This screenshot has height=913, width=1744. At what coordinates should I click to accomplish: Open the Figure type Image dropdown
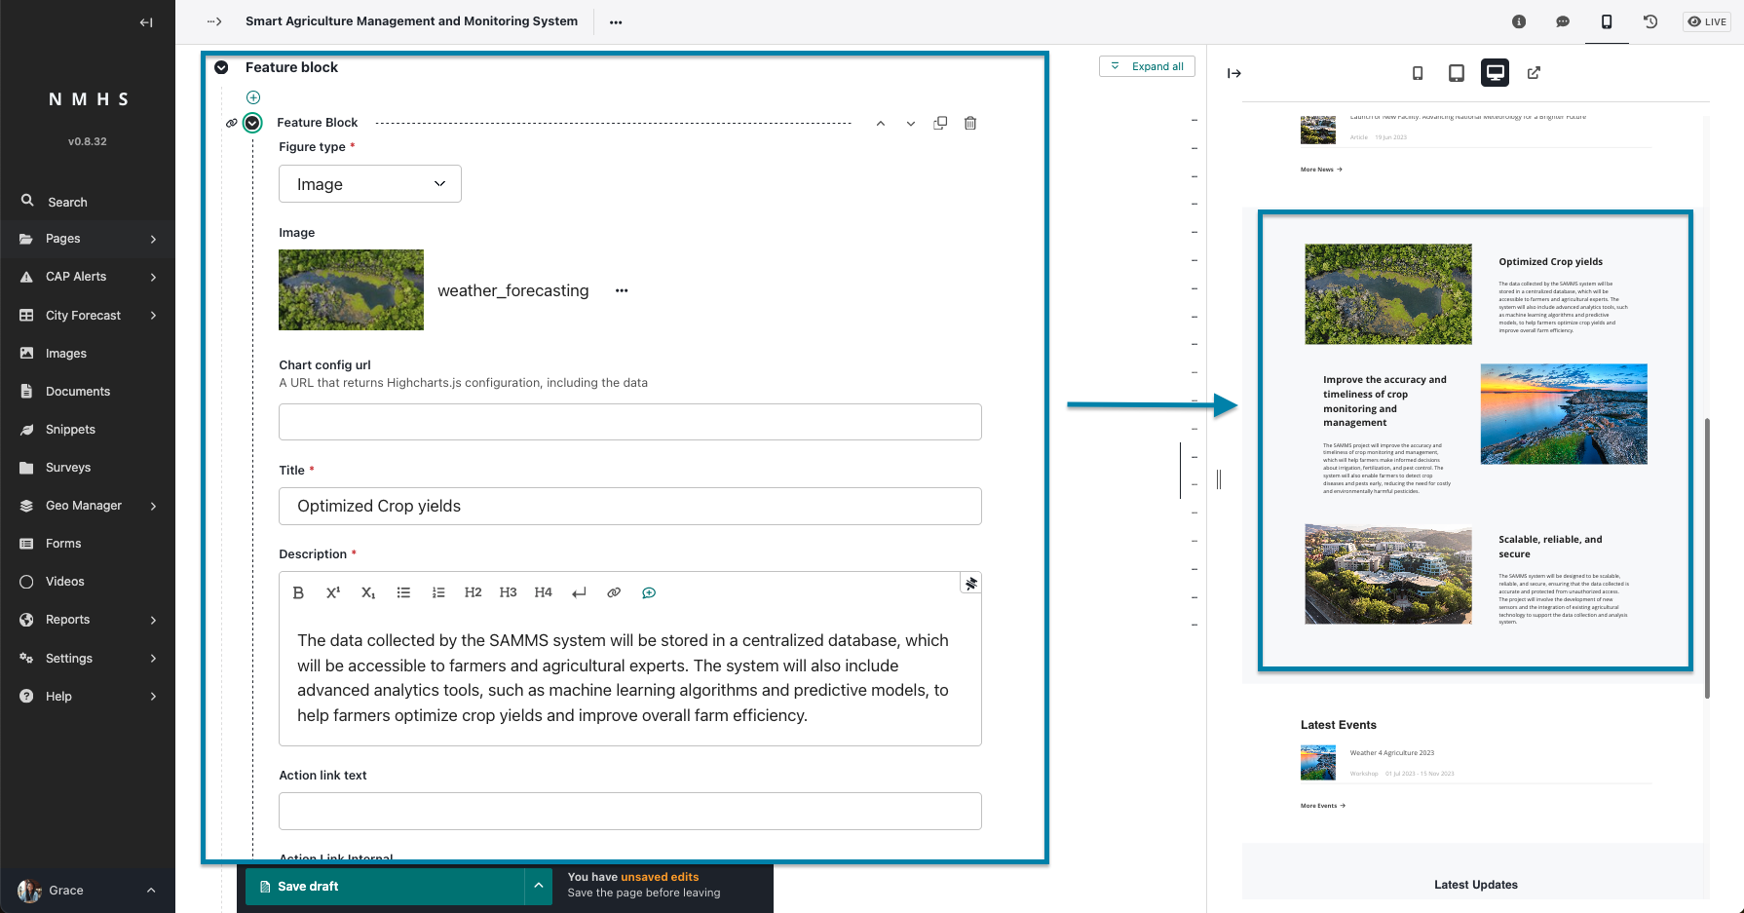(x=370, y=184)
